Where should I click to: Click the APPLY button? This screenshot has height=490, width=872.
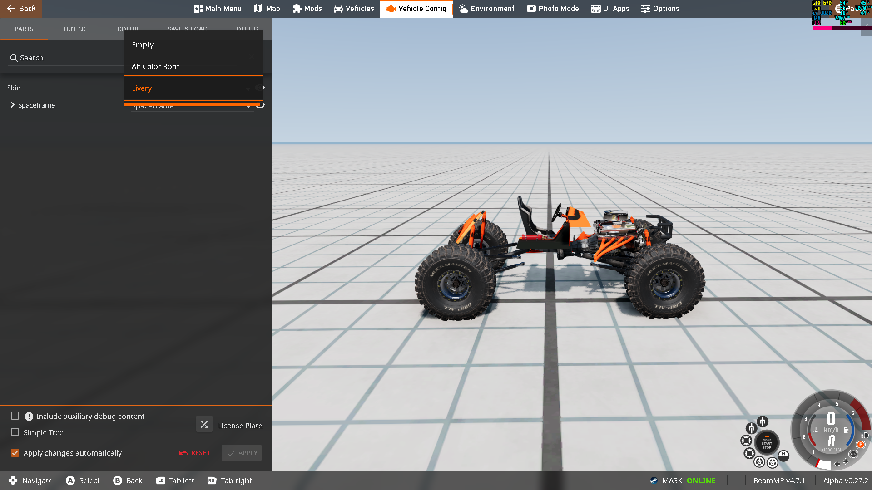click(242, 453)
